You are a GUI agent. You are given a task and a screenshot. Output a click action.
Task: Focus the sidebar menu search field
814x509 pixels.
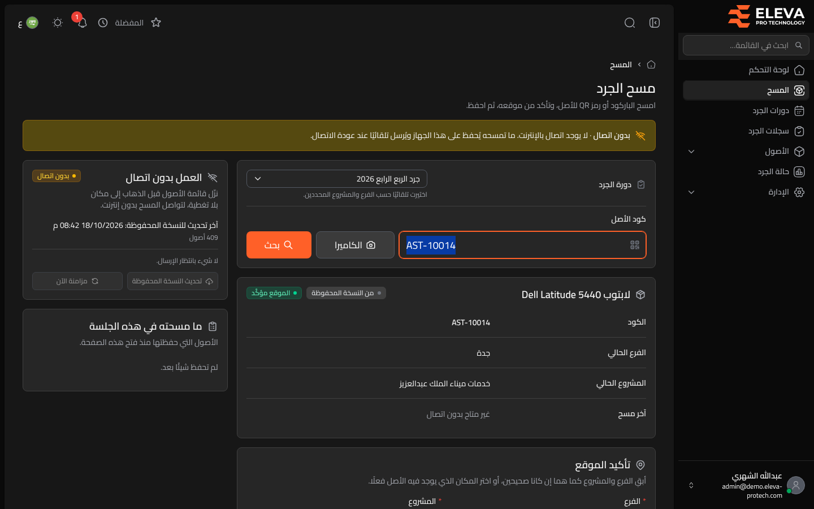click(746, 45)
